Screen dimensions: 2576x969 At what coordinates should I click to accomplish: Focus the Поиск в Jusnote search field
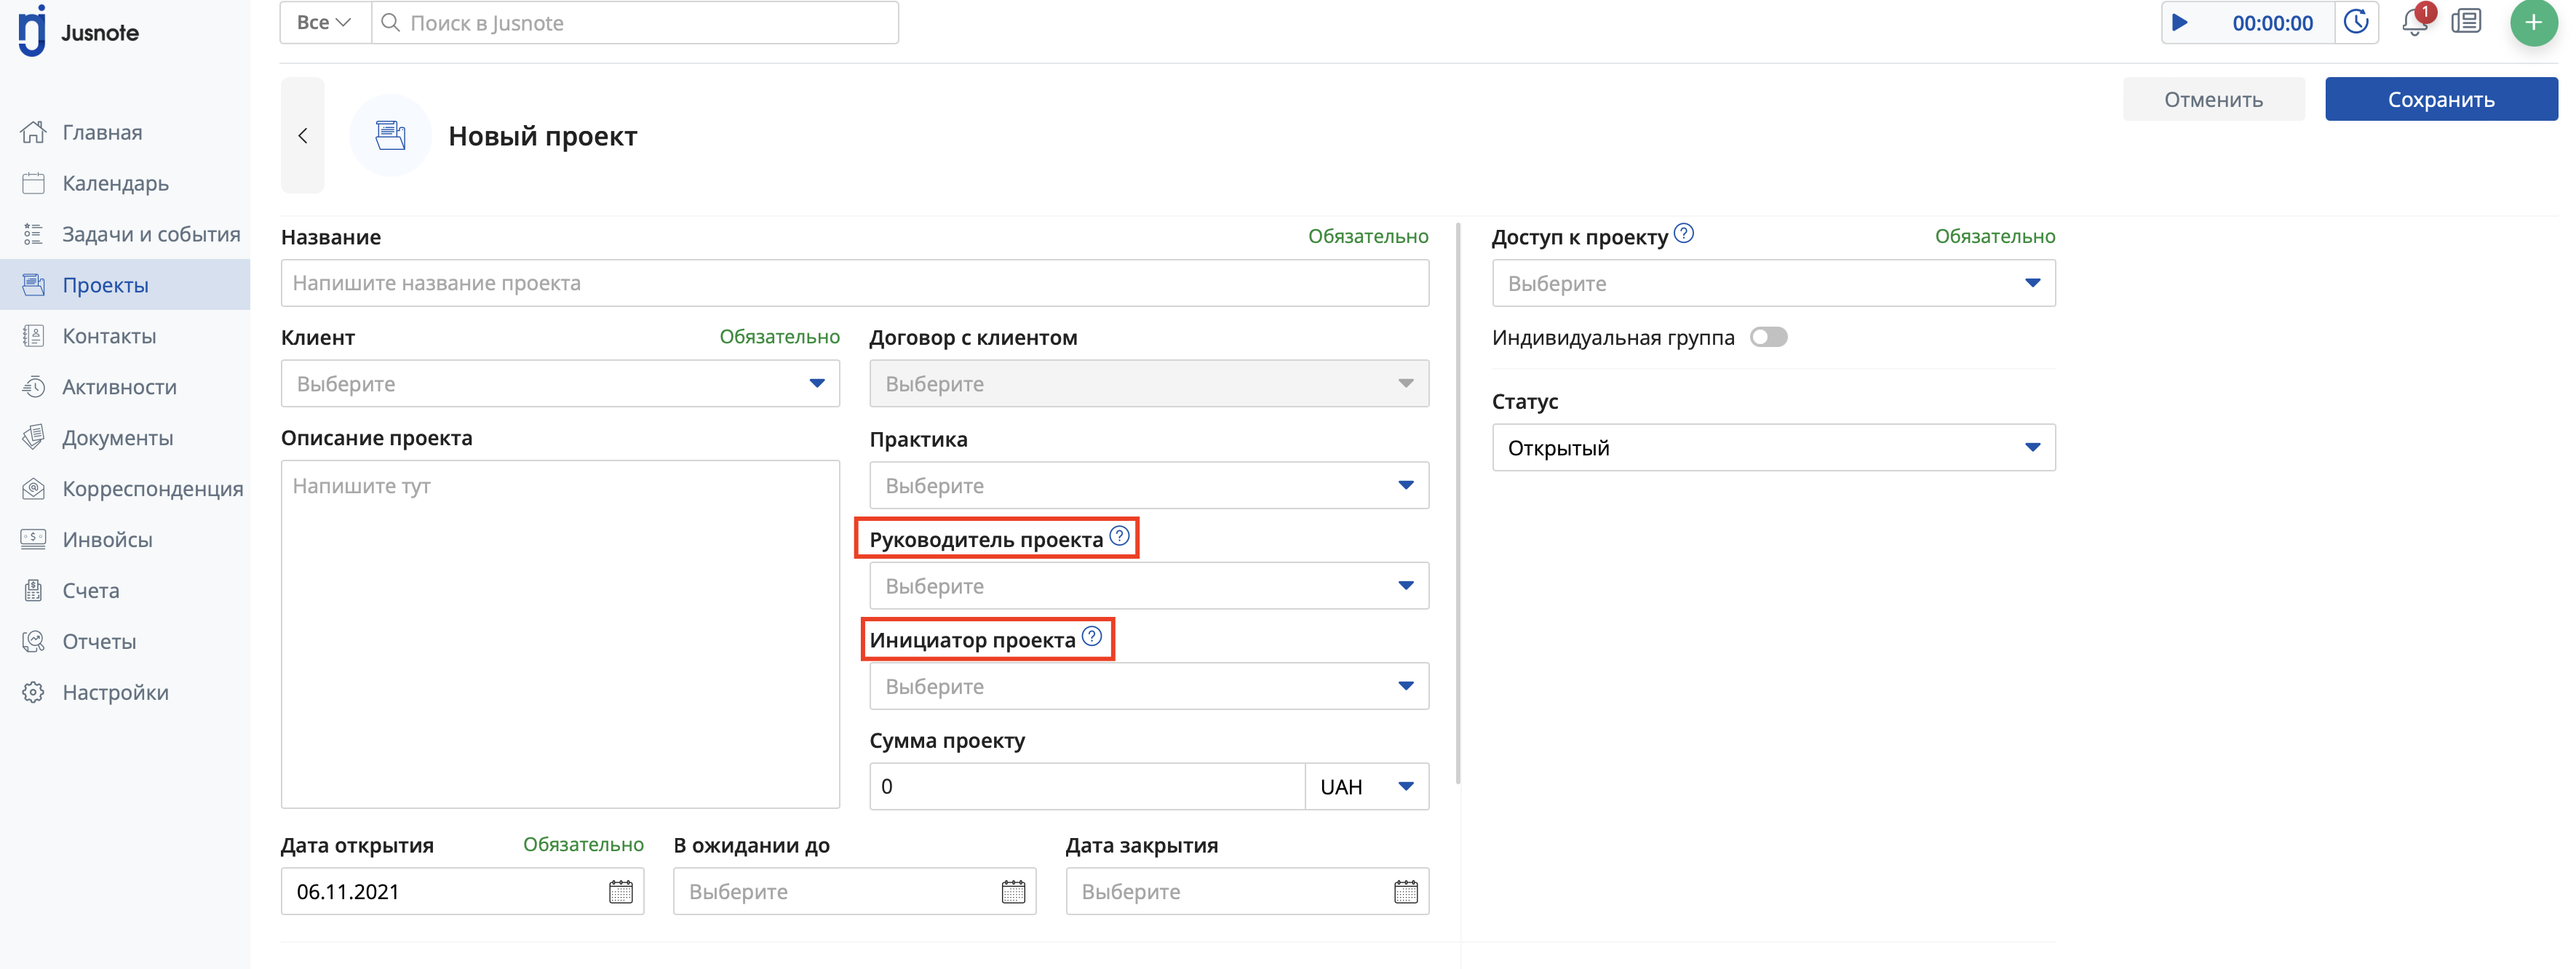click(635, 22)
